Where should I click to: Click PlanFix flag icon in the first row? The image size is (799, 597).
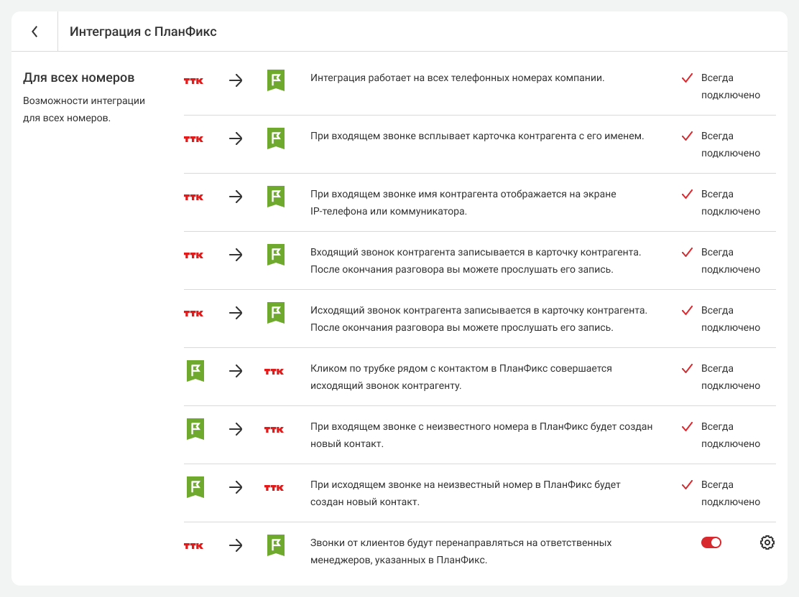(276, 80)
